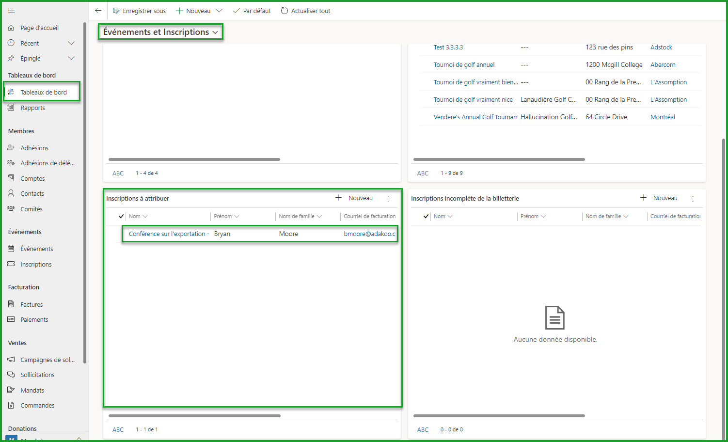Open Factures from the sidebar
The height and width of the screenshot is (442, 728).
32,304
